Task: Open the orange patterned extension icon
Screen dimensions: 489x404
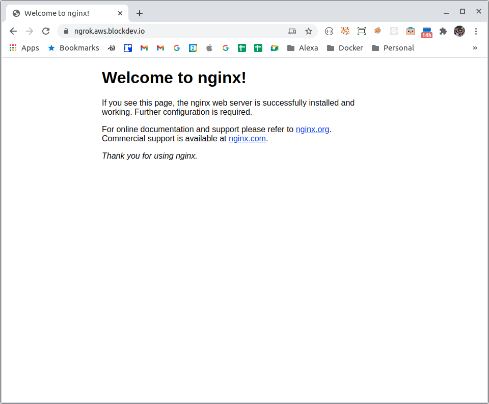Action: click(345, 31)
